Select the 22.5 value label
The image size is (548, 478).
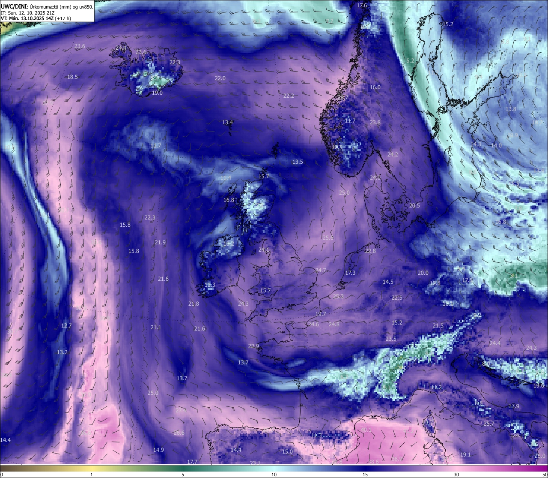397,298
